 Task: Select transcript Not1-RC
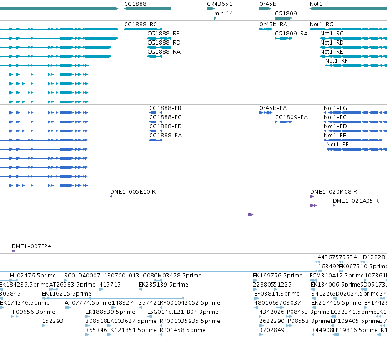coord(353,38)
